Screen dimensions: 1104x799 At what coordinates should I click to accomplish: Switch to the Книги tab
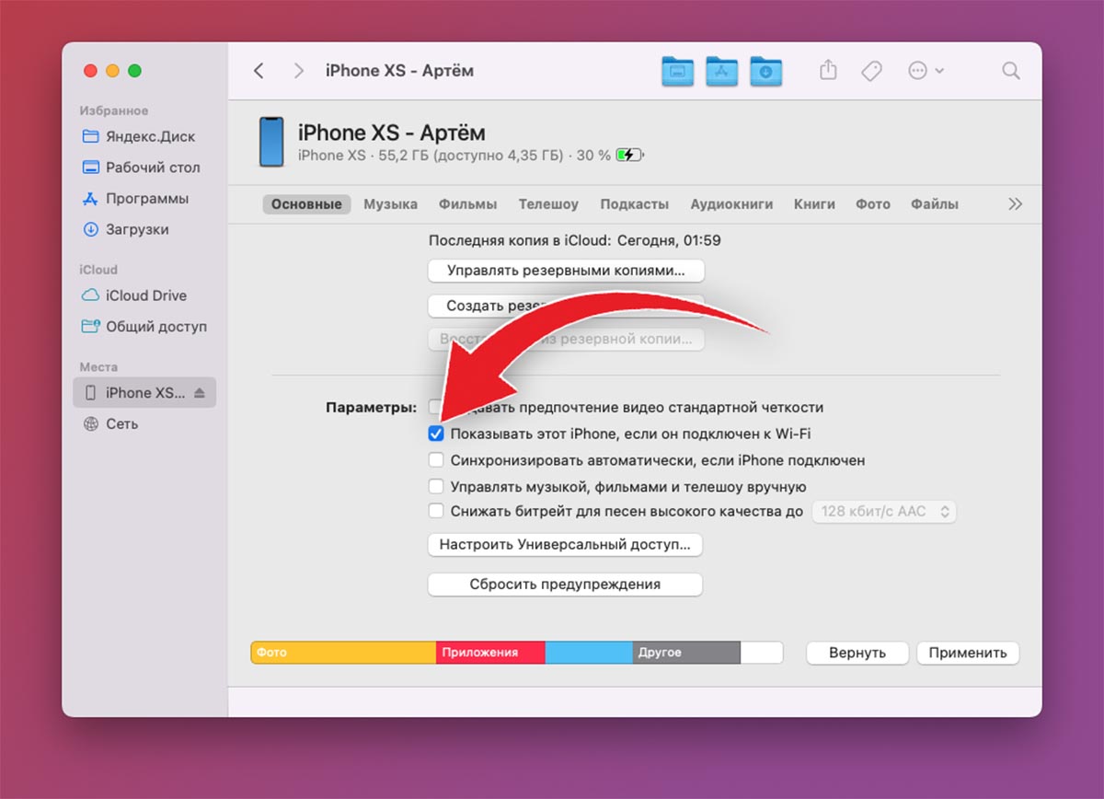814,204
